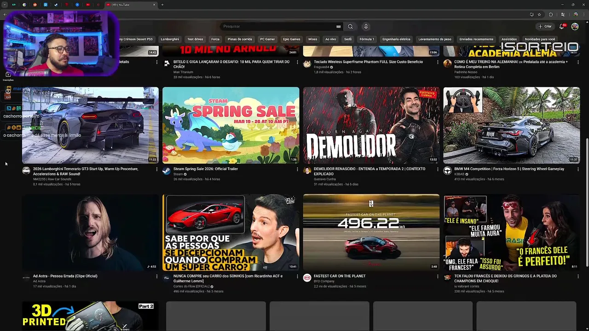Open Max Titanium channel avatar icon
589x331 pixels.
[167, 63]
